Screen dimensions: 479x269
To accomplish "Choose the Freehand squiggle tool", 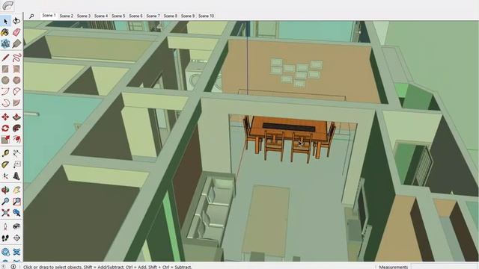I will [x=16, y=58].
